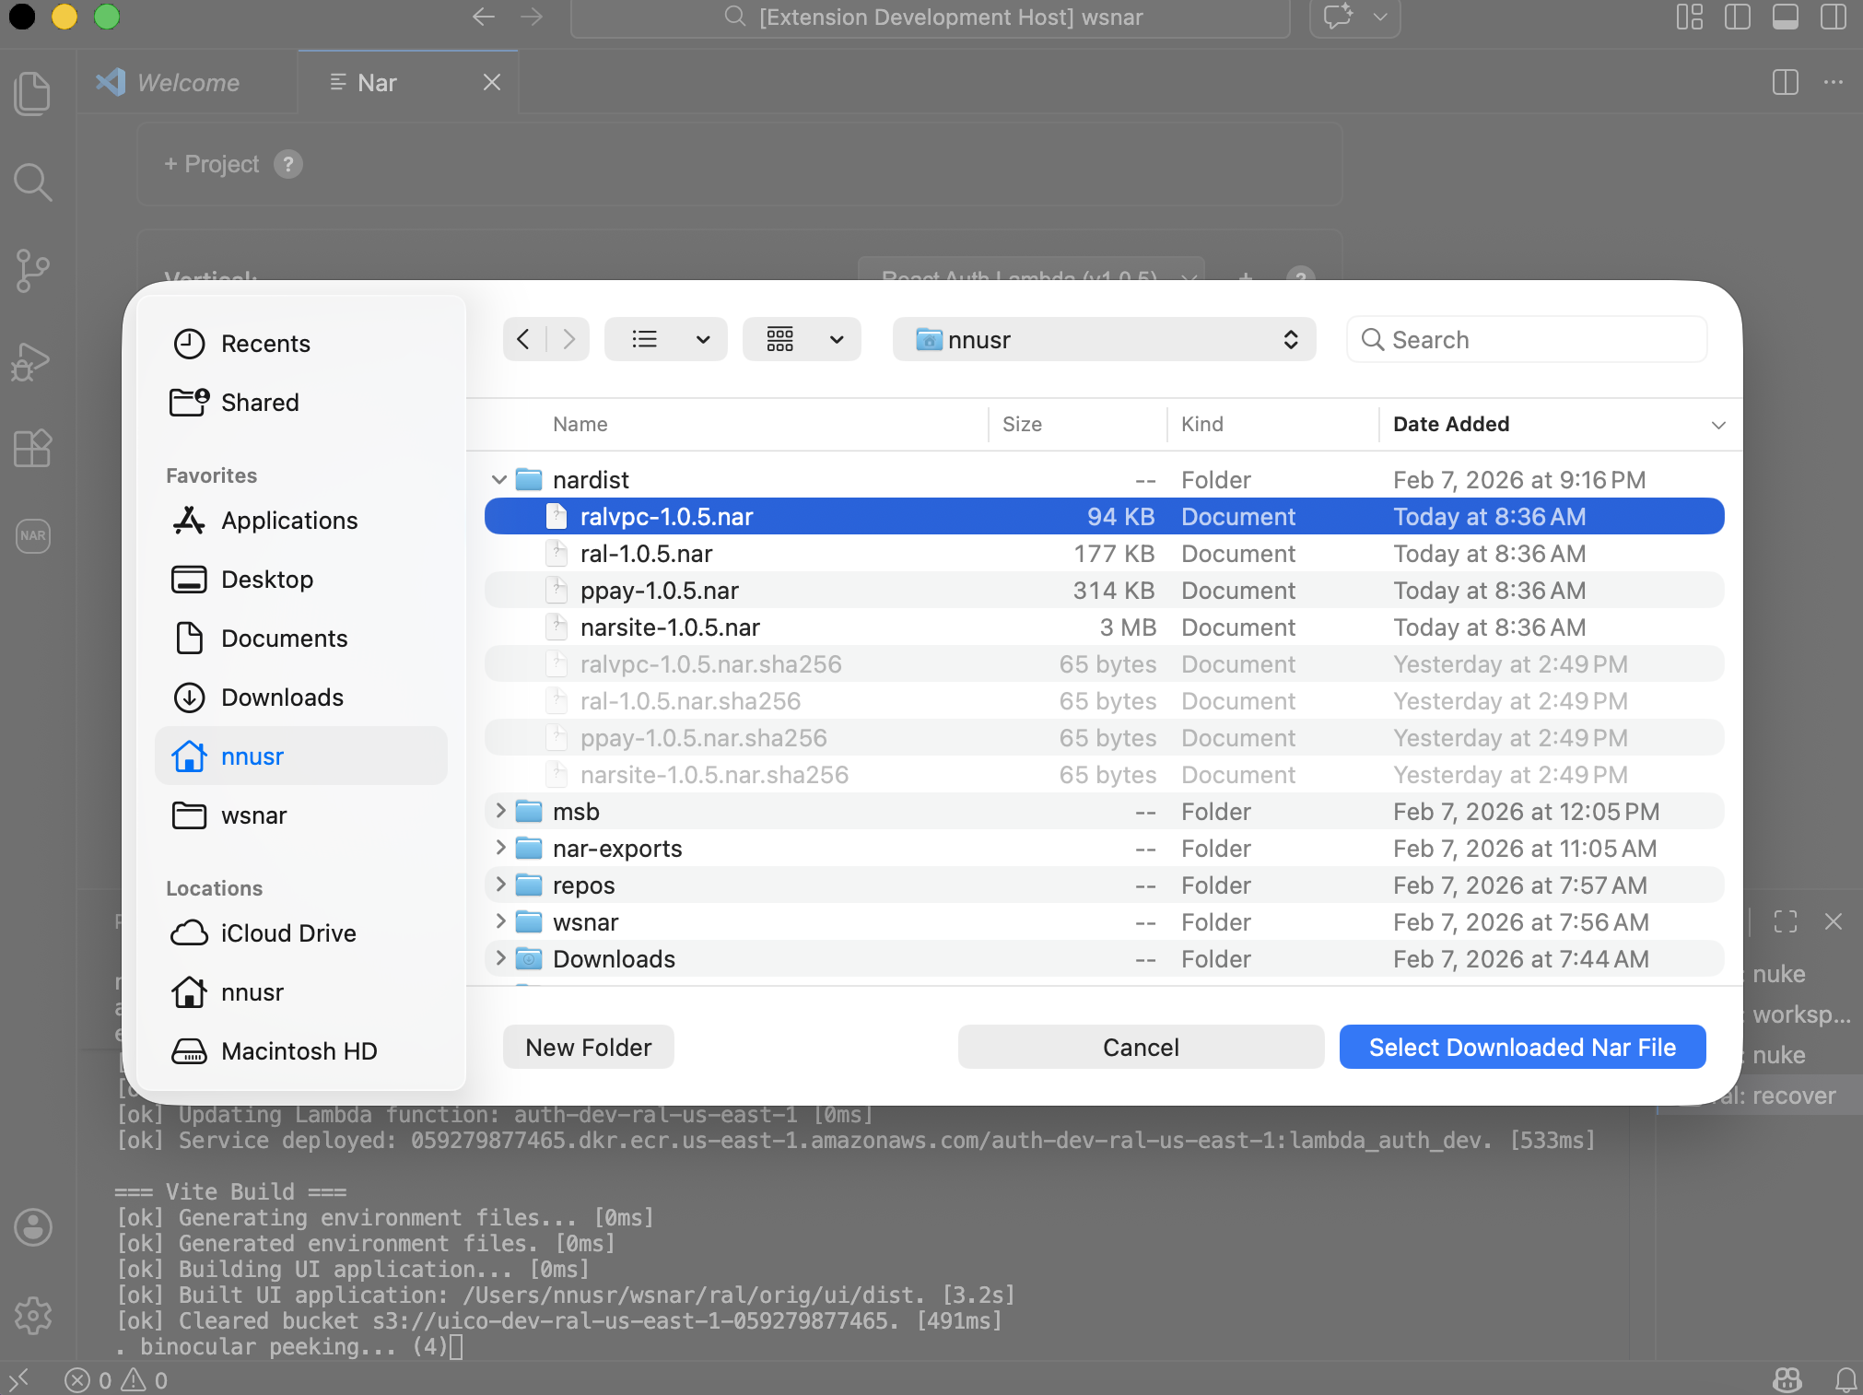Image resolution: width=1863 pixels, height=1395 pixels.
Task: Switch to the Welcome tab
Action: click(x=187, y=83)
